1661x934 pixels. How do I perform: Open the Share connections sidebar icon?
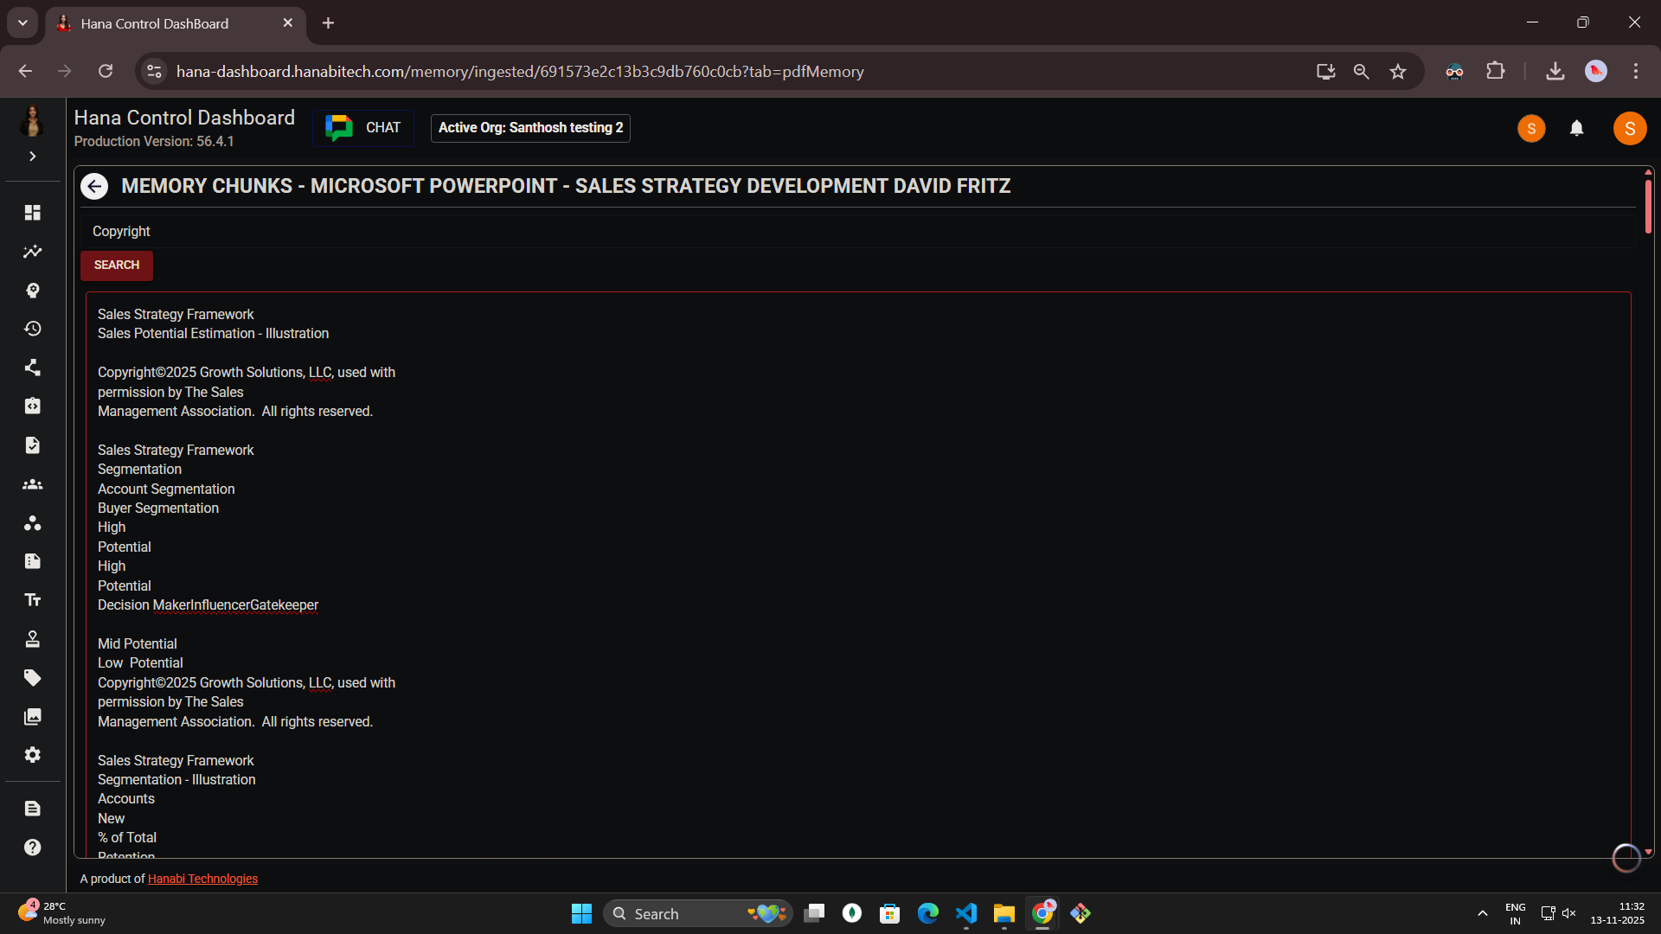click(32, 368)
